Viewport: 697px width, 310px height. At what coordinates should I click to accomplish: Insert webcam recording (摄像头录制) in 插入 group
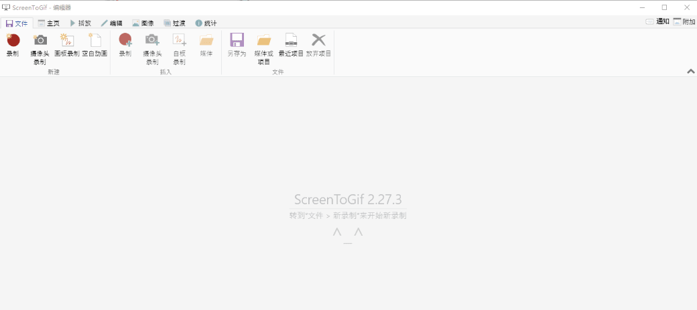[x=152, y=49]
